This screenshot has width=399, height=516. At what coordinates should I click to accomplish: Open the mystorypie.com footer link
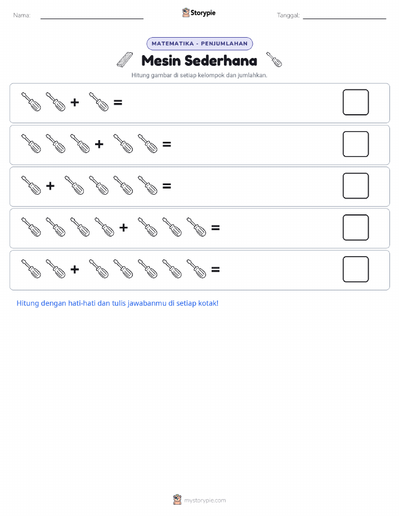(205, 500)
